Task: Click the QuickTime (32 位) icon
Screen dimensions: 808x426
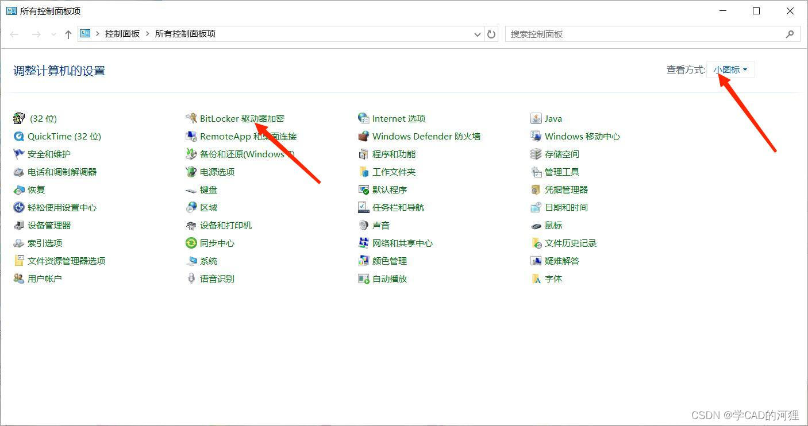Action: [x=19, y=136]
